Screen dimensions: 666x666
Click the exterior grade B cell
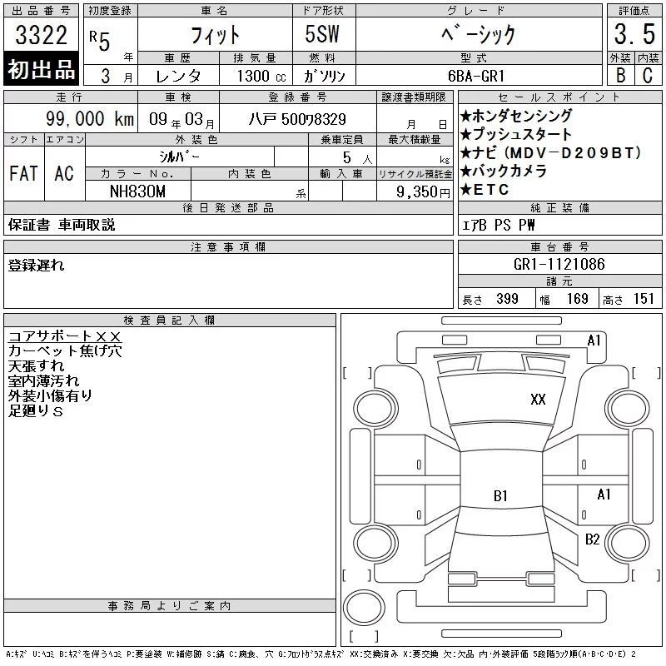pyautogui.click(x=620, y=75)
